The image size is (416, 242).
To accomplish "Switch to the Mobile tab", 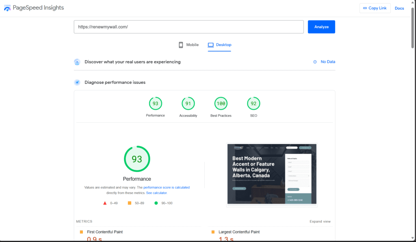I will click(x=188, y=45).
